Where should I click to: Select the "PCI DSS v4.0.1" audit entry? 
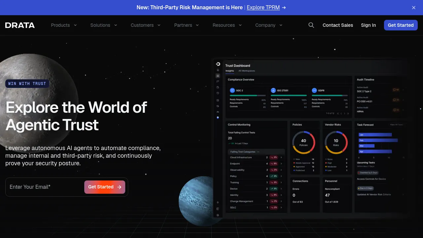pos(365,101)
